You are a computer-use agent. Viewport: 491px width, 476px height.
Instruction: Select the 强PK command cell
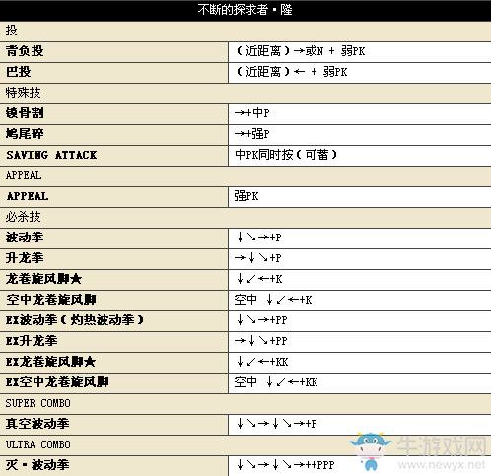[x=360, y=196]
